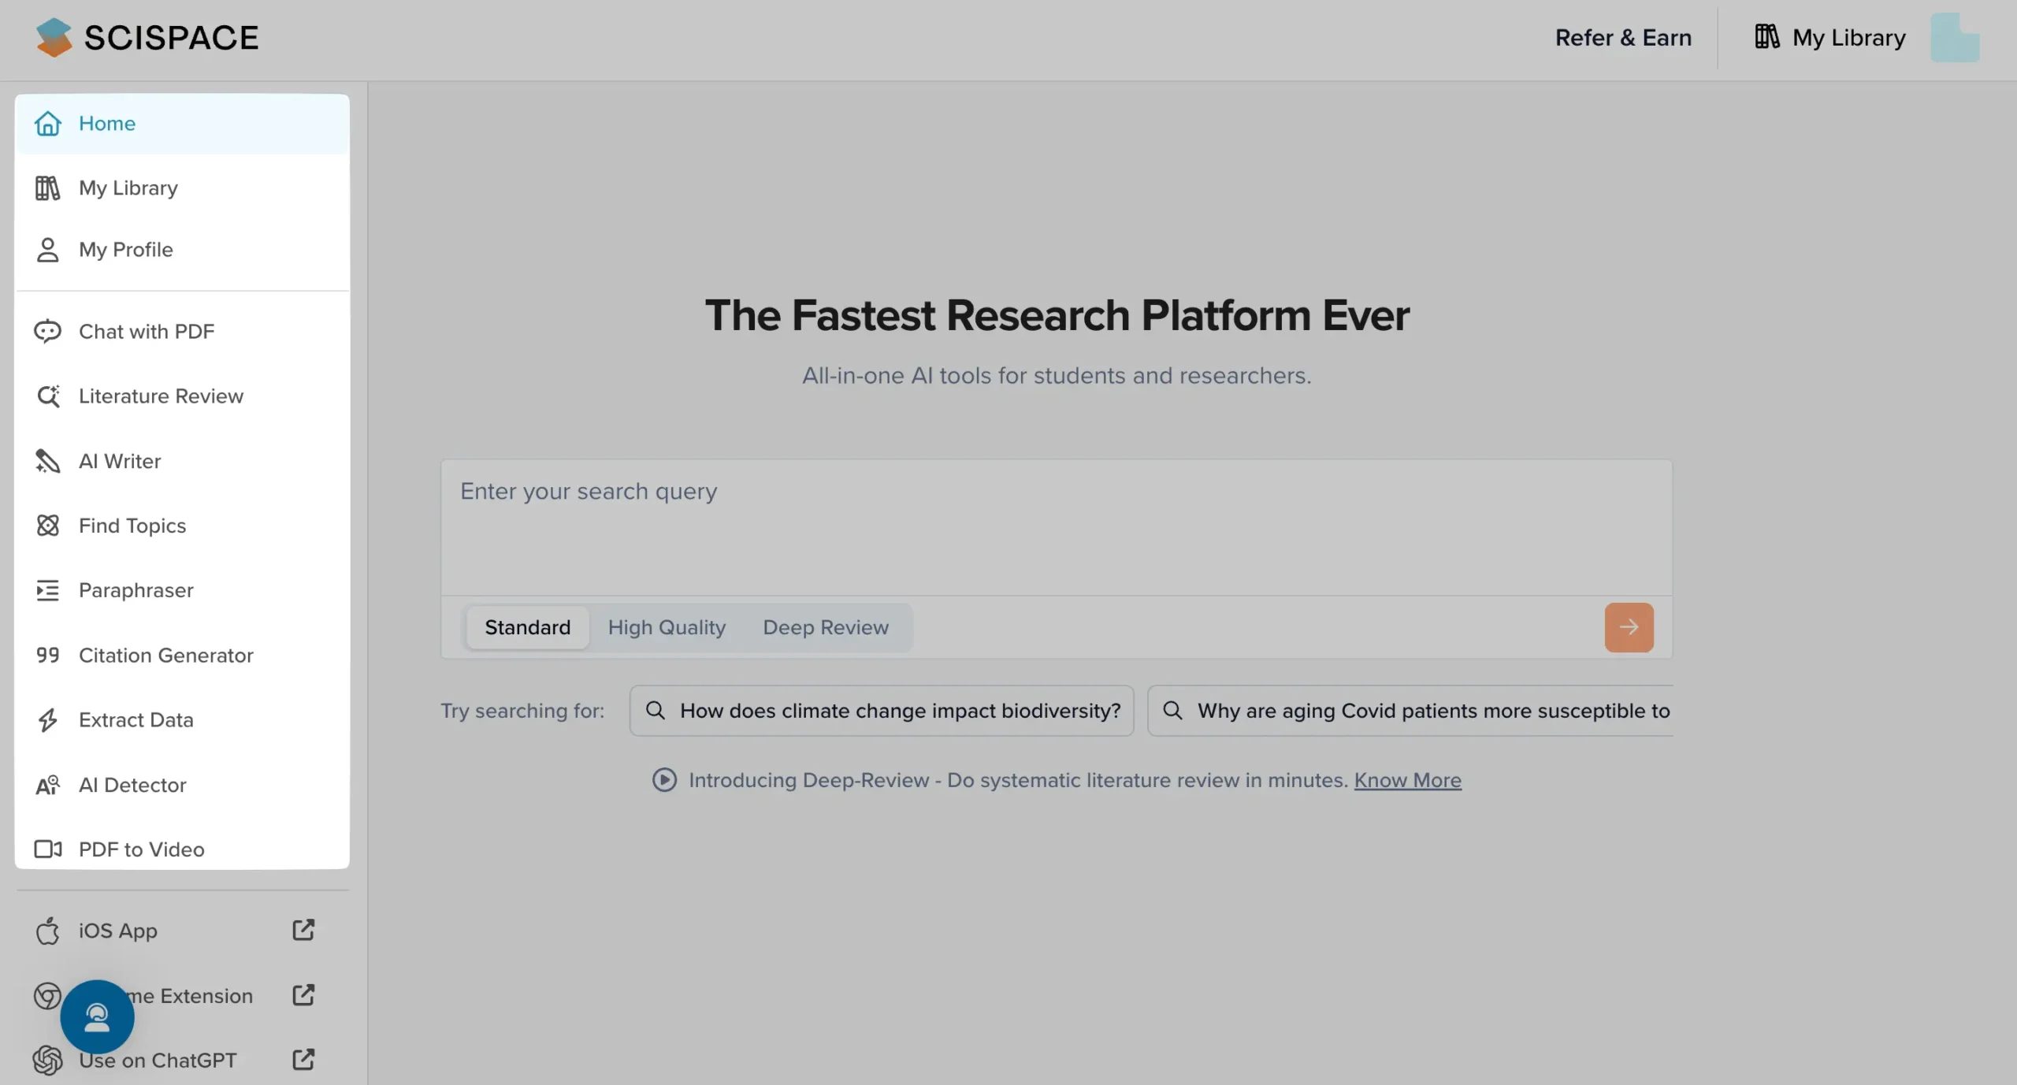Open Home via its house icon
This screenshot has width=2017, height=1085.
coord(48,124)
